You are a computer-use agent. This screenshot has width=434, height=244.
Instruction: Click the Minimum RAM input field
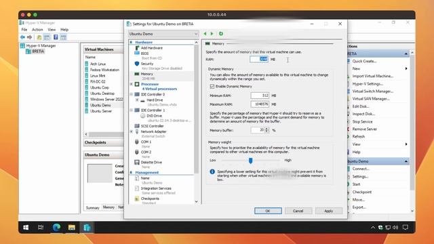click(x=260, y=96)
